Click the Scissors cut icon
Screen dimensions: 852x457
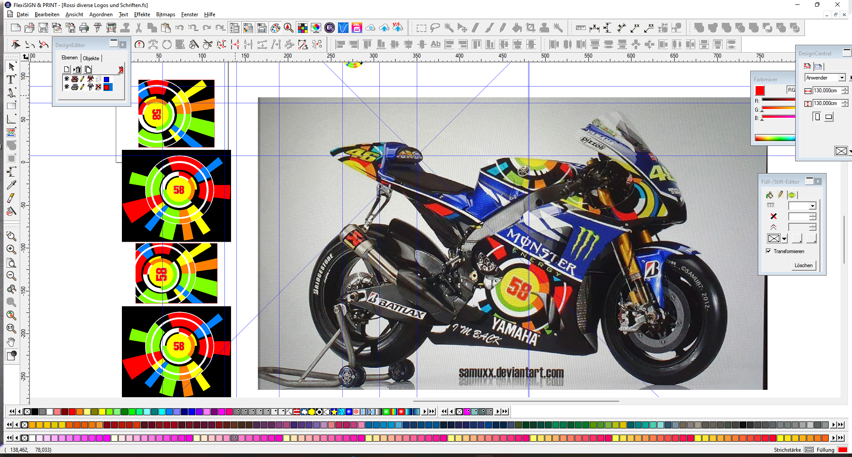[139, 28]
